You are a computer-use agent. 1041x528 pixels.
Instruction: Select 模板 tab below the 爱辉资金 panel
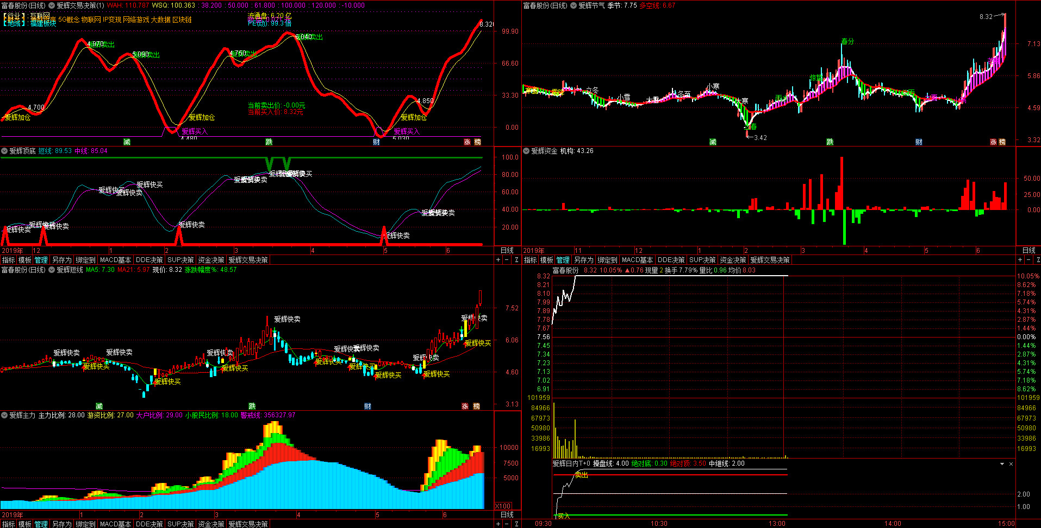[x=547, y=260]
